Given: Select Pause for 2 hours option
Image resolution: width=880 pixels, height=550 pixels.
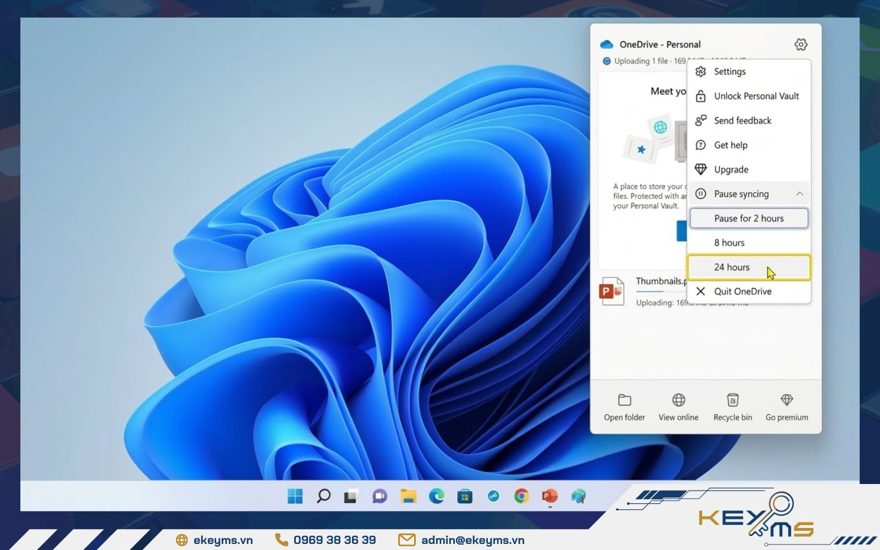Looking at the screenshot, I should pyautogui.click(x=749, y=218).
